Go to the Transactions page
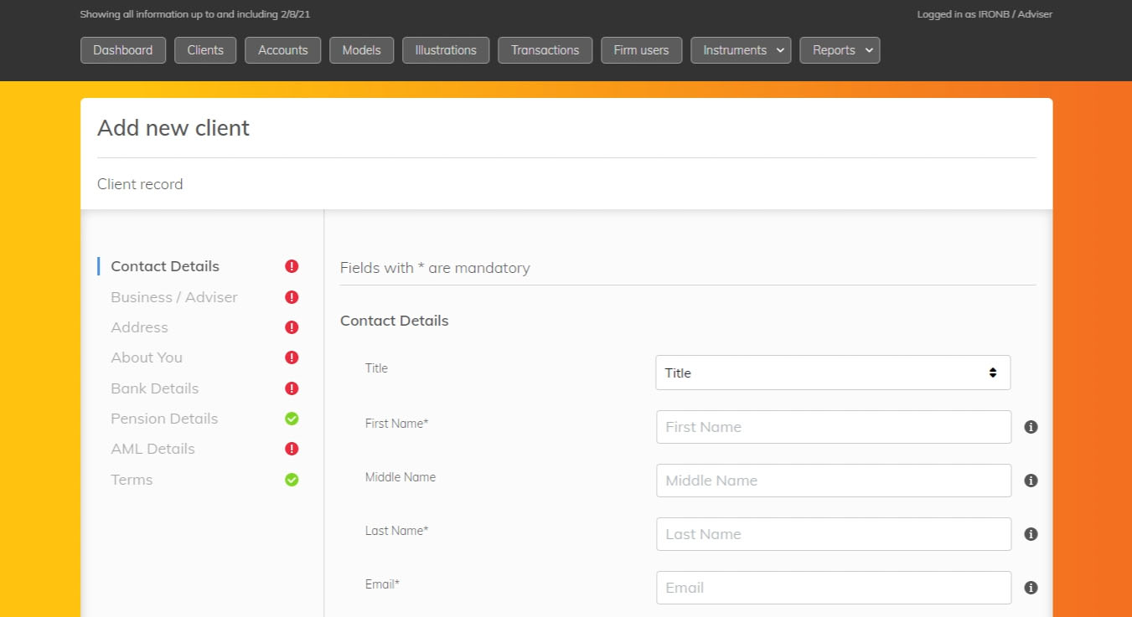1132x617 pixels. pos(545,49)
